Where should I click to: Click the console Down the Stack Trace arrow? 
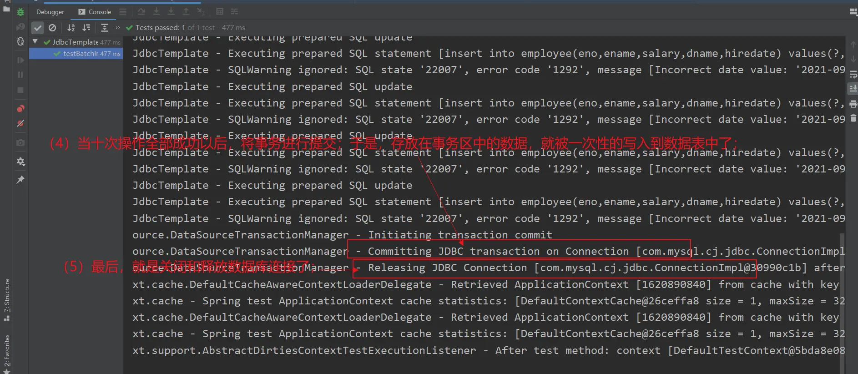pos(853,59)
